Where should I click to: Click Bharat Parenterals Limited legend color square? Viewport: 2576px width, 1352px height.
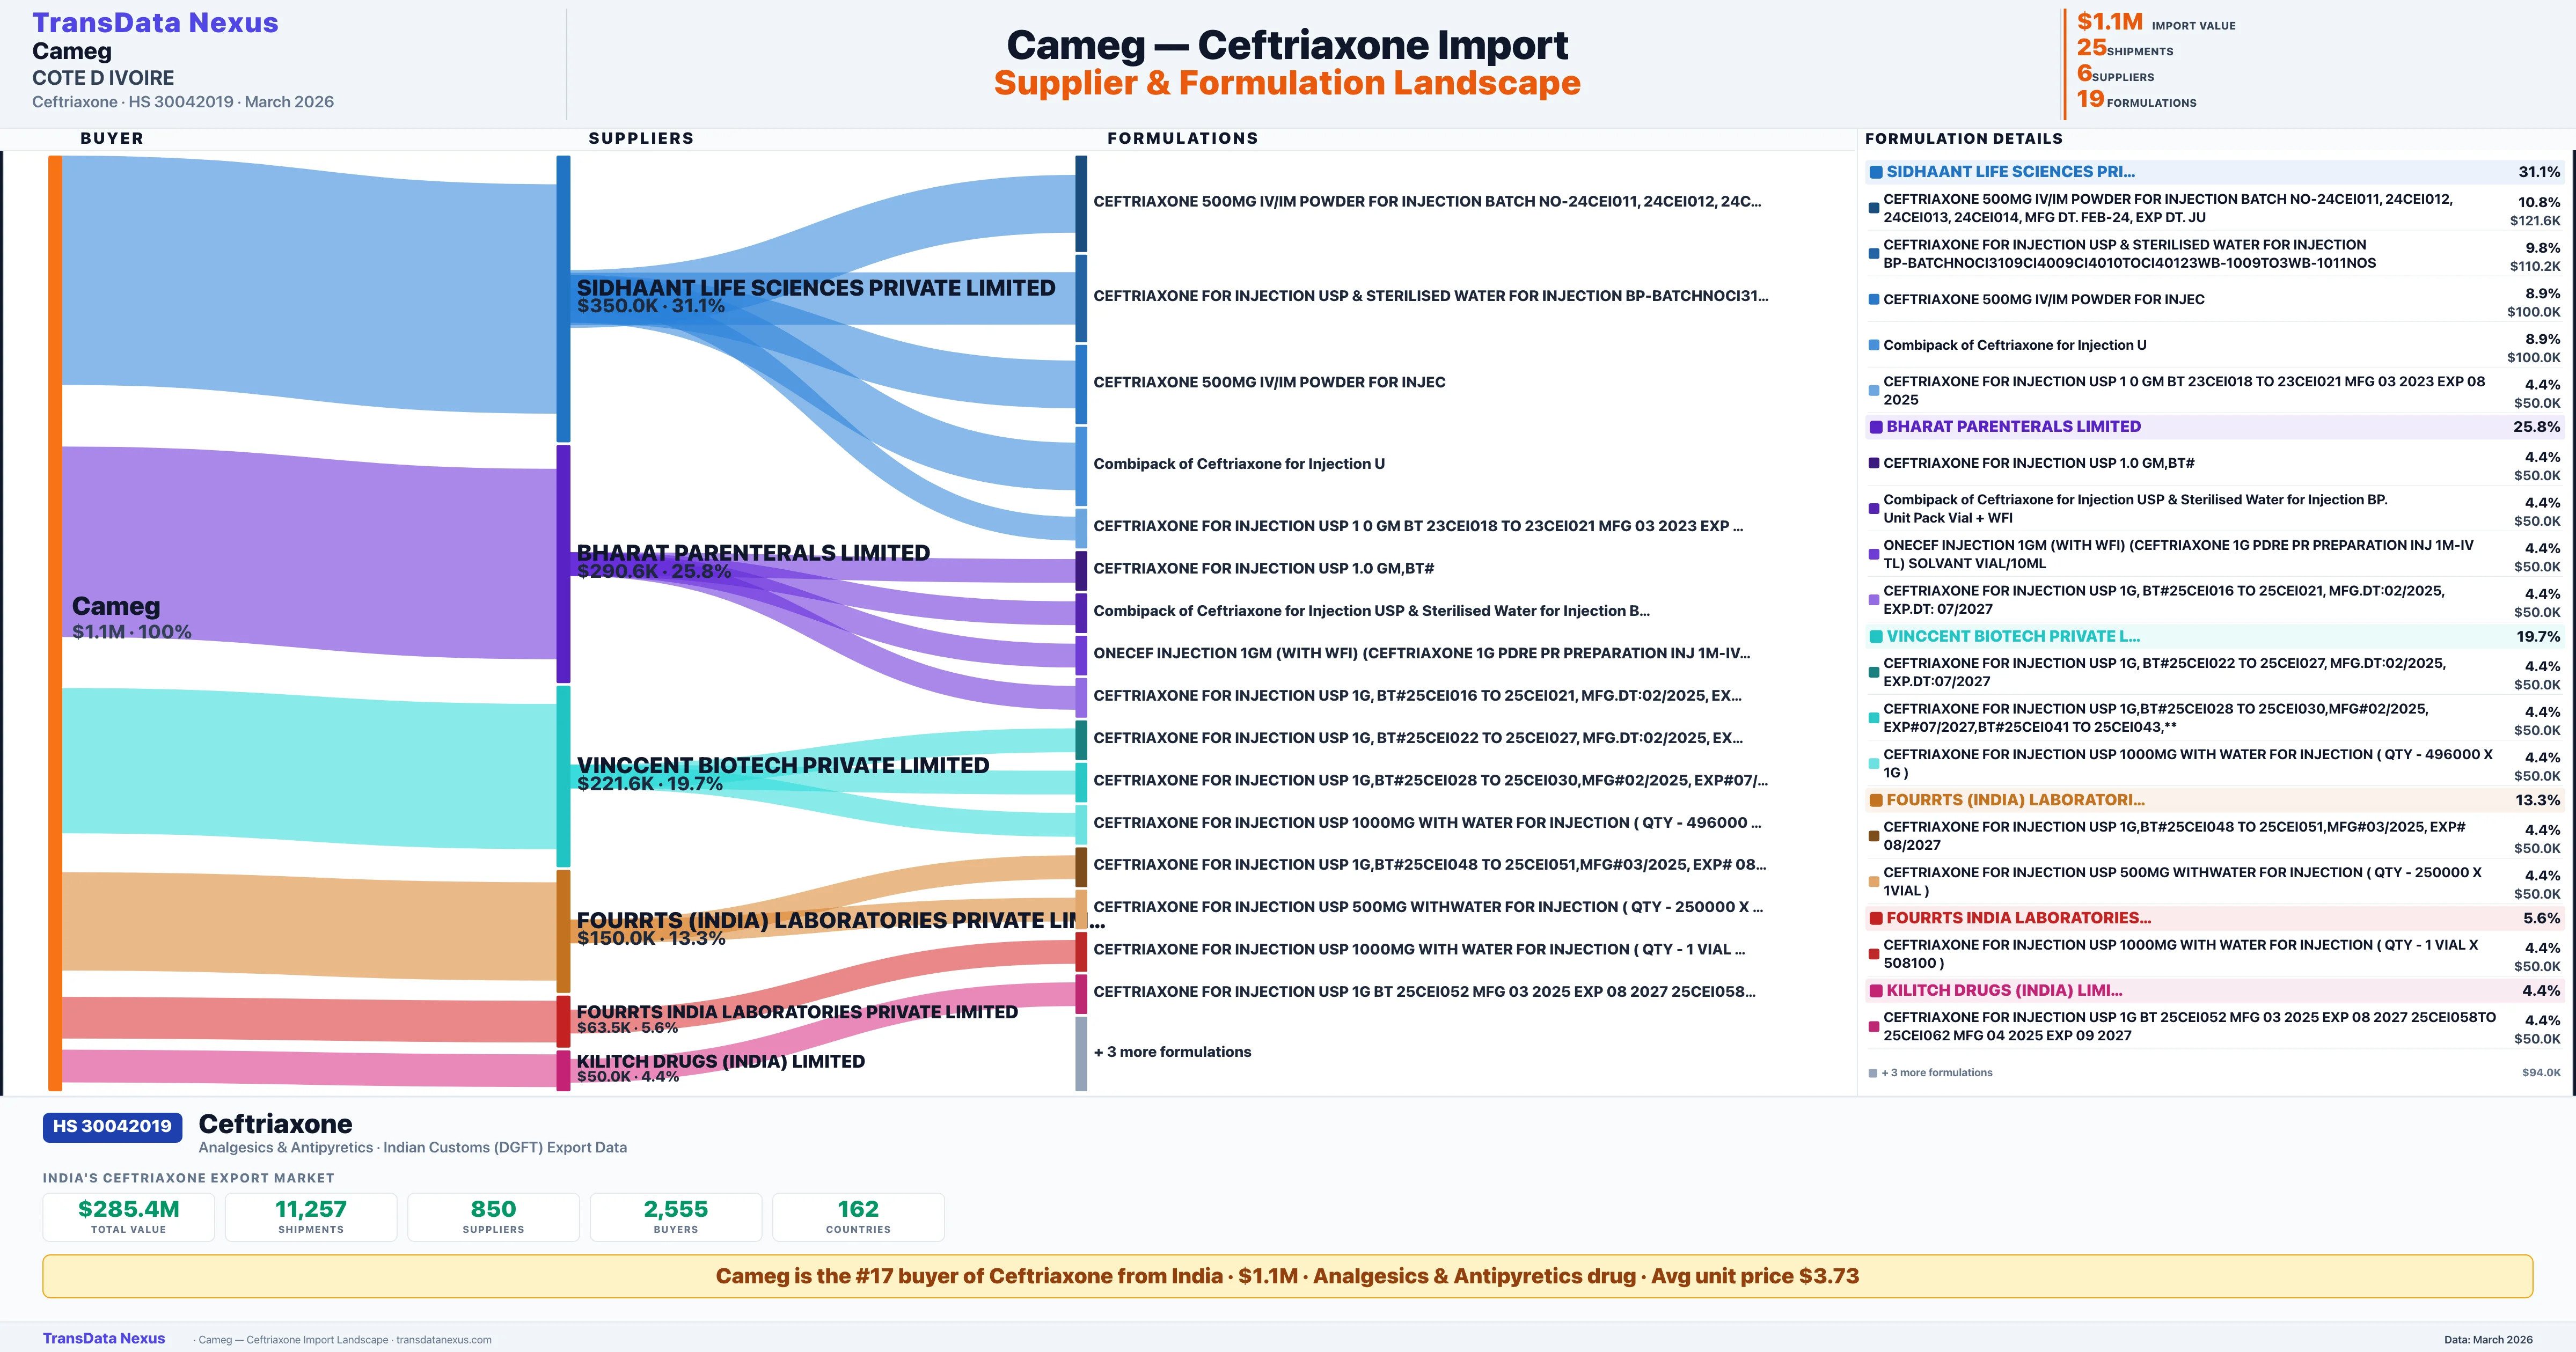pyautogui.click(x=1876, y=427)
